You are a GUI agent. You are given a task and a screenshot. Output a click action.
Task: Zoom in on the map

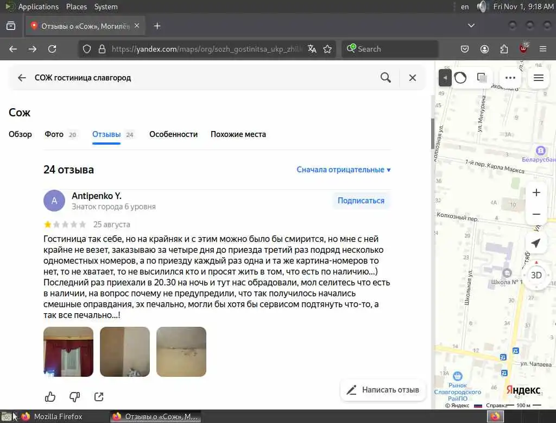coord(536,192)
